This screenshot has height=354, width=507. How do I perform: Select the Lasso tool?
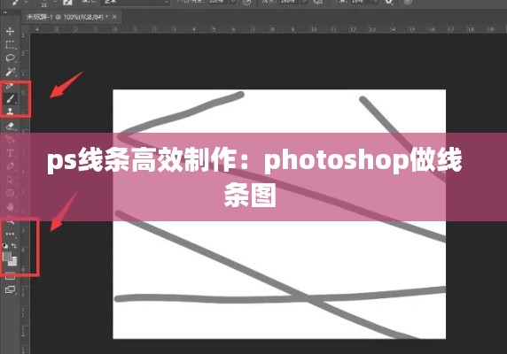(x=11, y=58)
